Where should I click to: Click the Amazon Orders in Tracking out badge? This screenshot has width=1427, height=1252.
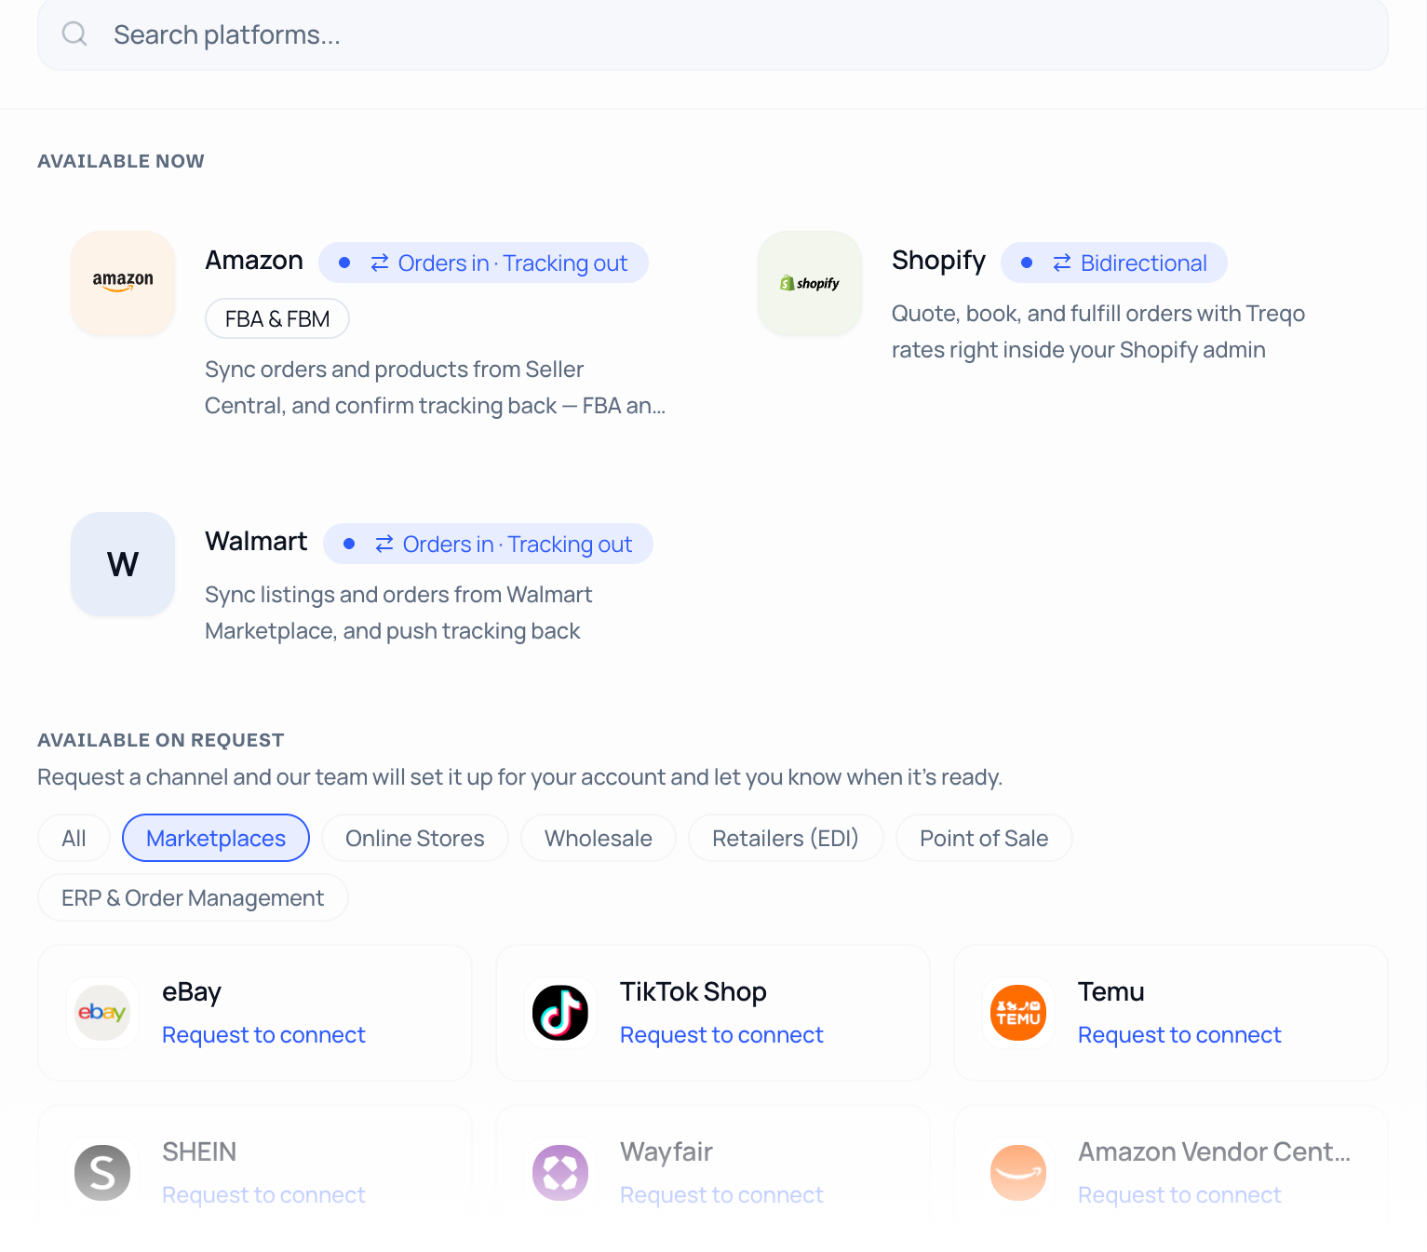pyautogui.click(x=483, y=263)
